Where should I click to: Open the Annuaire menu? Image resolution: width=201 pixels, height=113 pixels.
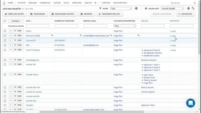point(33,3)
